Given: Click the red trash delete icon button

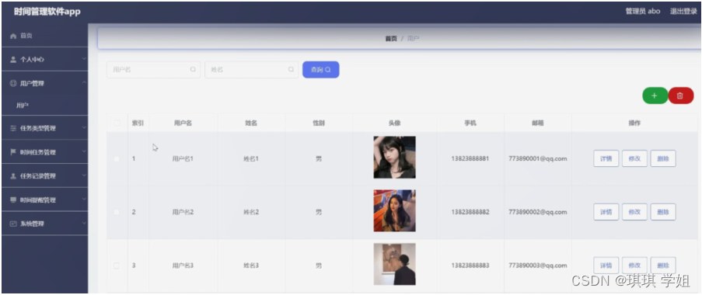Looking at the screenshot, I should tap(680, 95).
